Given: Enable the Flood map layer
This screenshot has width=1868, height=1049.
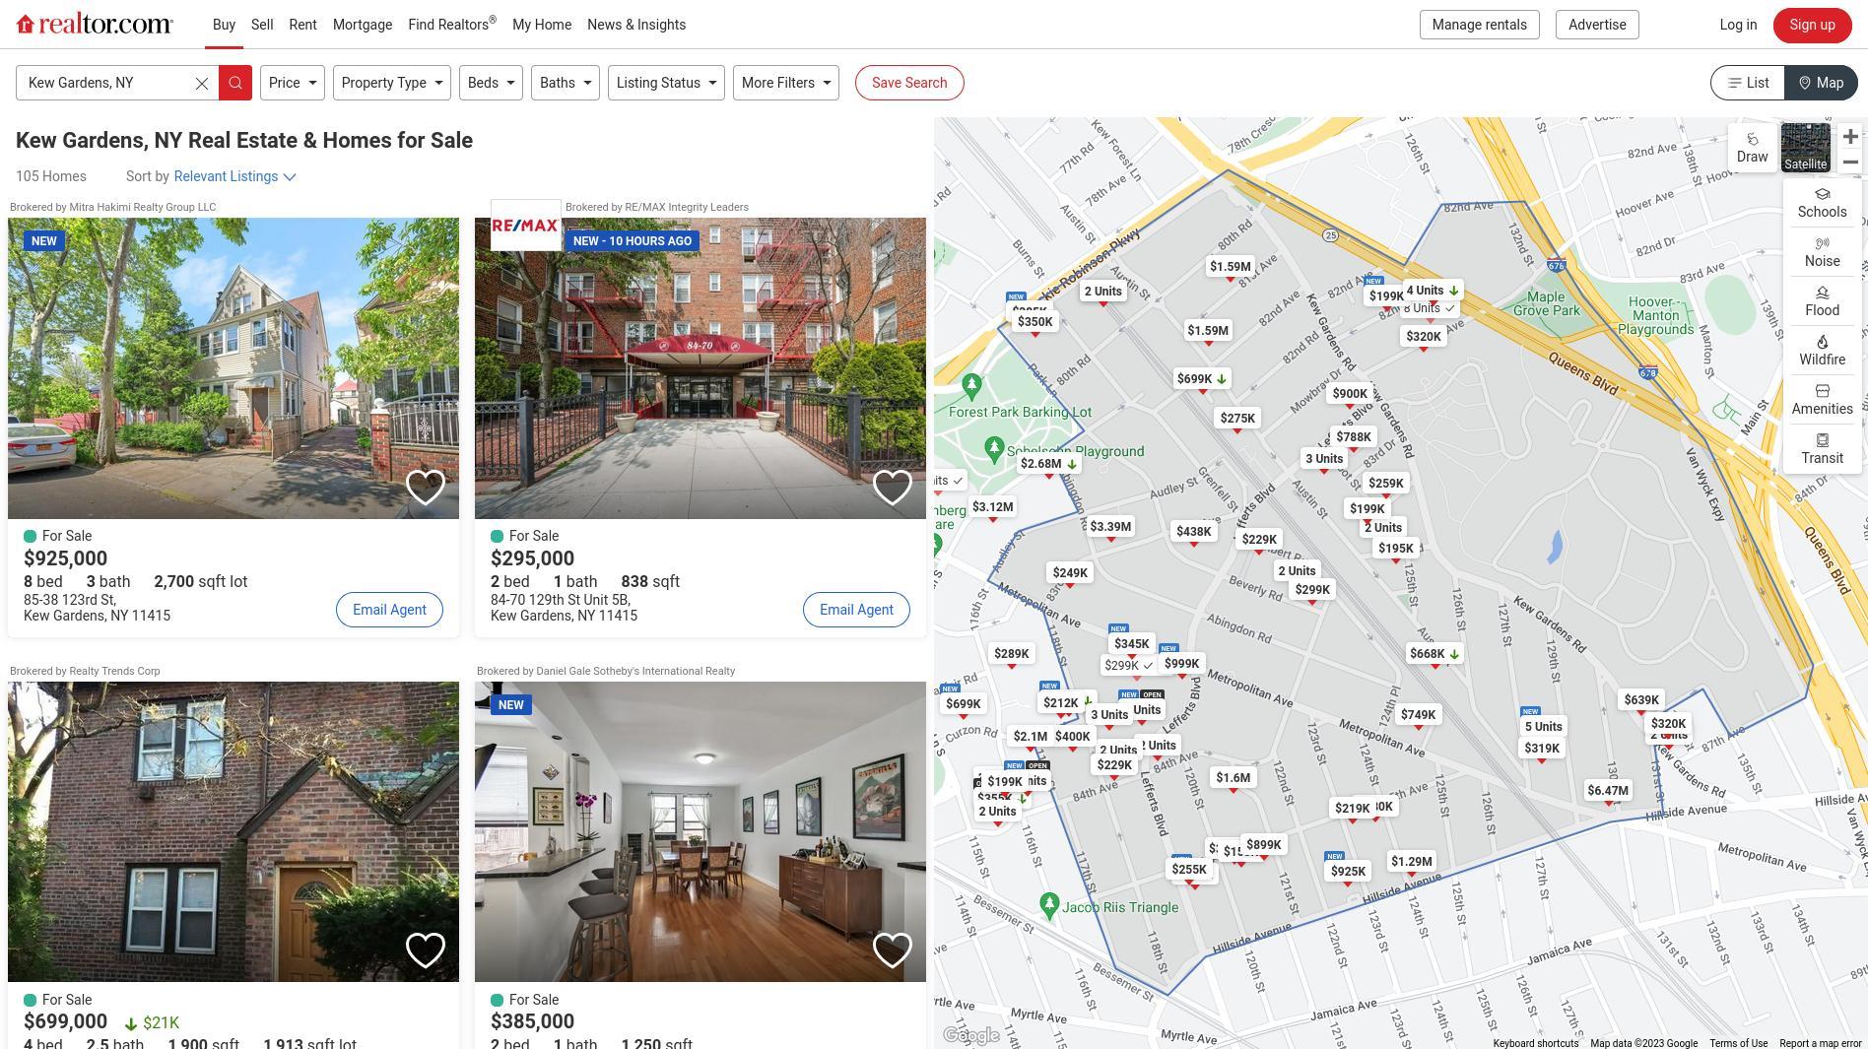Looking at the screenshot, I should (1822, 300).
